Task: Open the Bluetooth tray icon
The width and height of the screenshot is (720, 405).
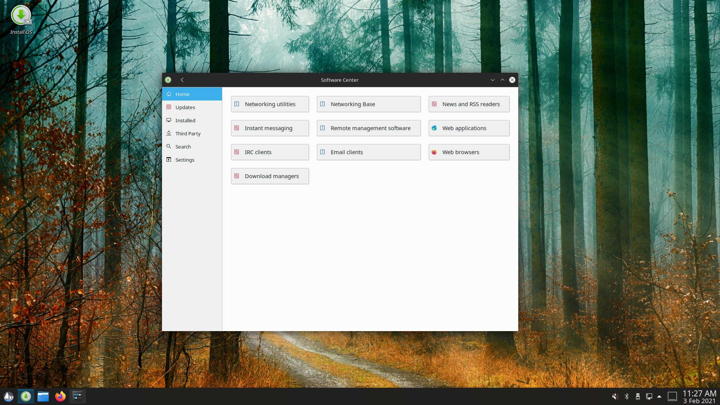Action: click(627, 396)
